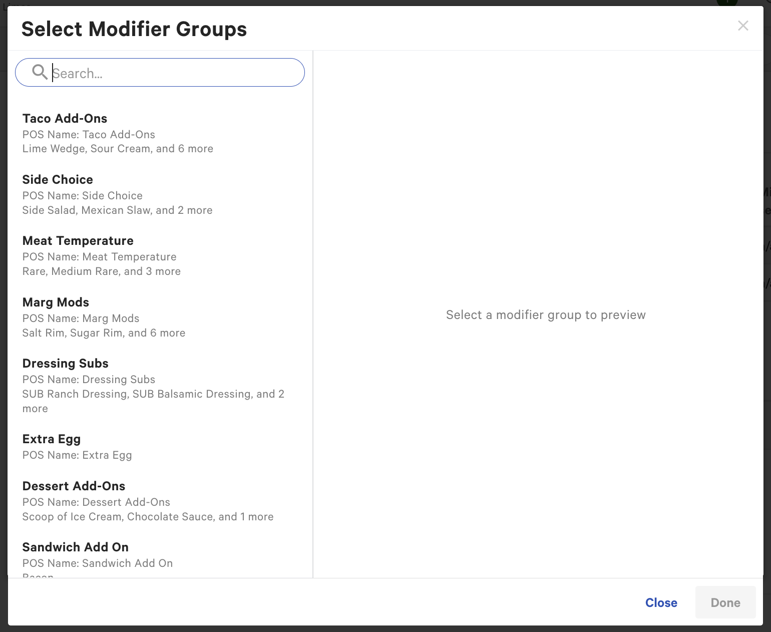771x632 pixels.
Task: Click the Salt Rim, Sugar Rim text
Action: pos(104,333)
